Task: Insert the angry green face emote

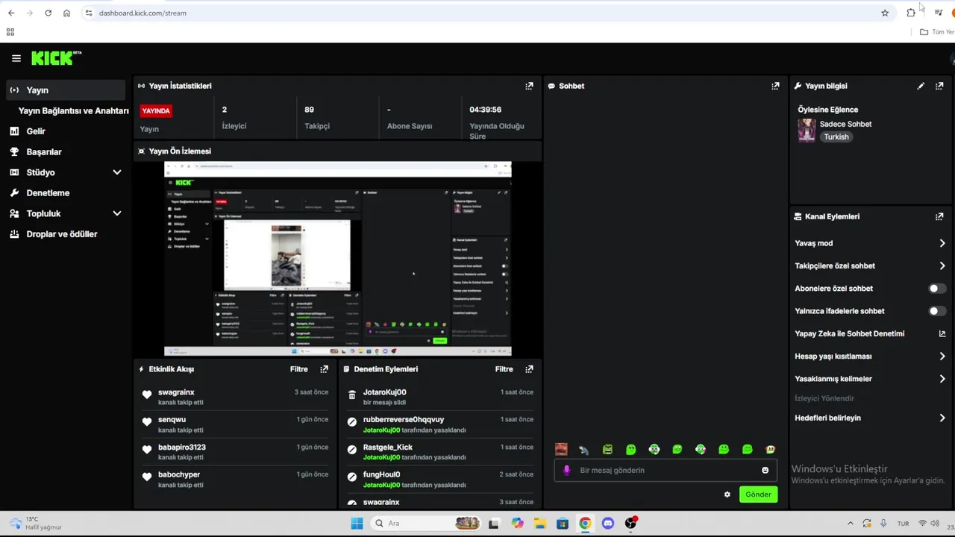Action: click(x=607, y=449)
